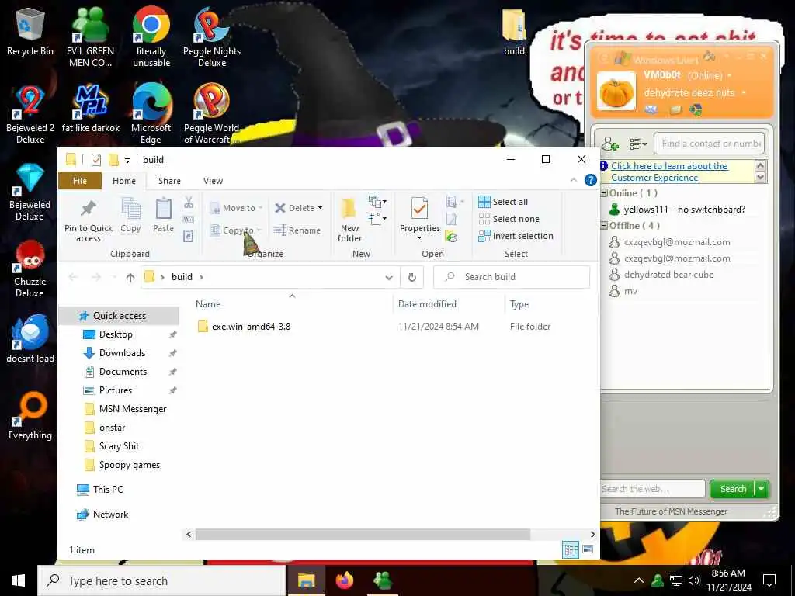Switch to the Share ribbon tab

click(x=169, y=181)
